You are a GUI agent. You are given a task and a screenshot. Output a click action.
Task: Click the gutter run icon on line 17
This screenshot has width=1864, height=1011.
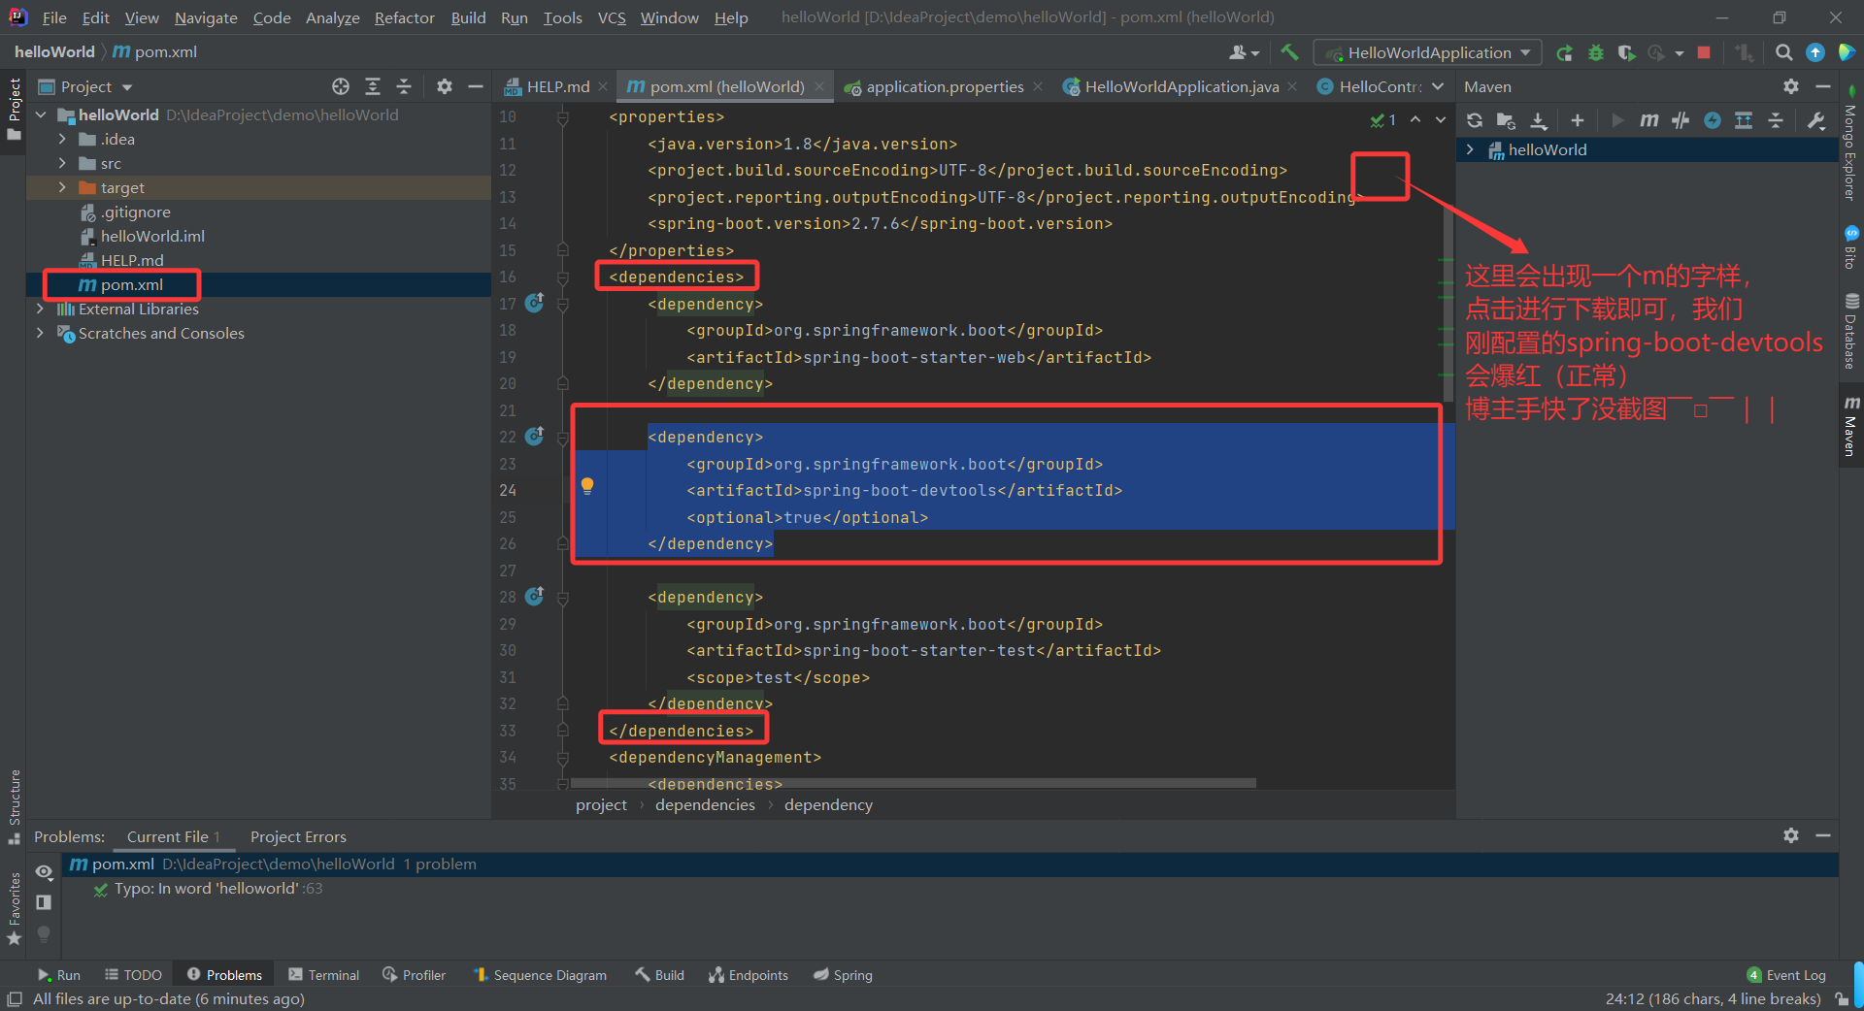point(534,303)
